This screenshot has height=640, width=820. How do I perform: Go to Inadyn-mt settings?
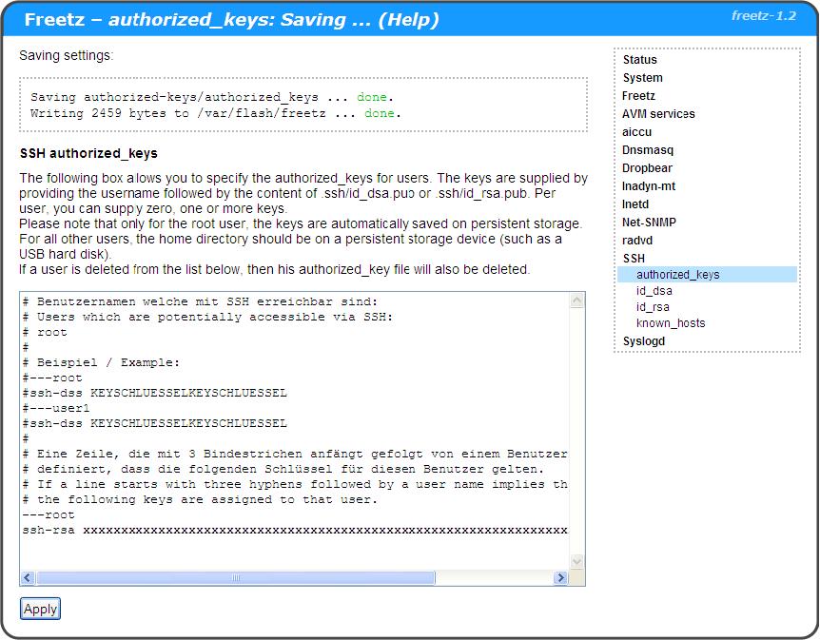(649, 186)
